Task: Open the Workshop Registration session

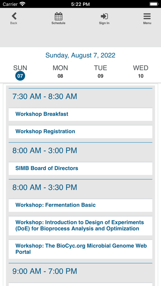Action: click(80, 131)
